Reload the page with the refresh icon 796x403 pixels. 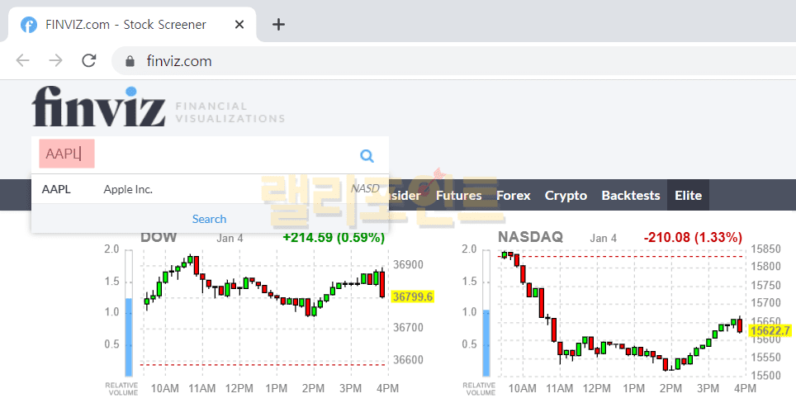[88, 60]
